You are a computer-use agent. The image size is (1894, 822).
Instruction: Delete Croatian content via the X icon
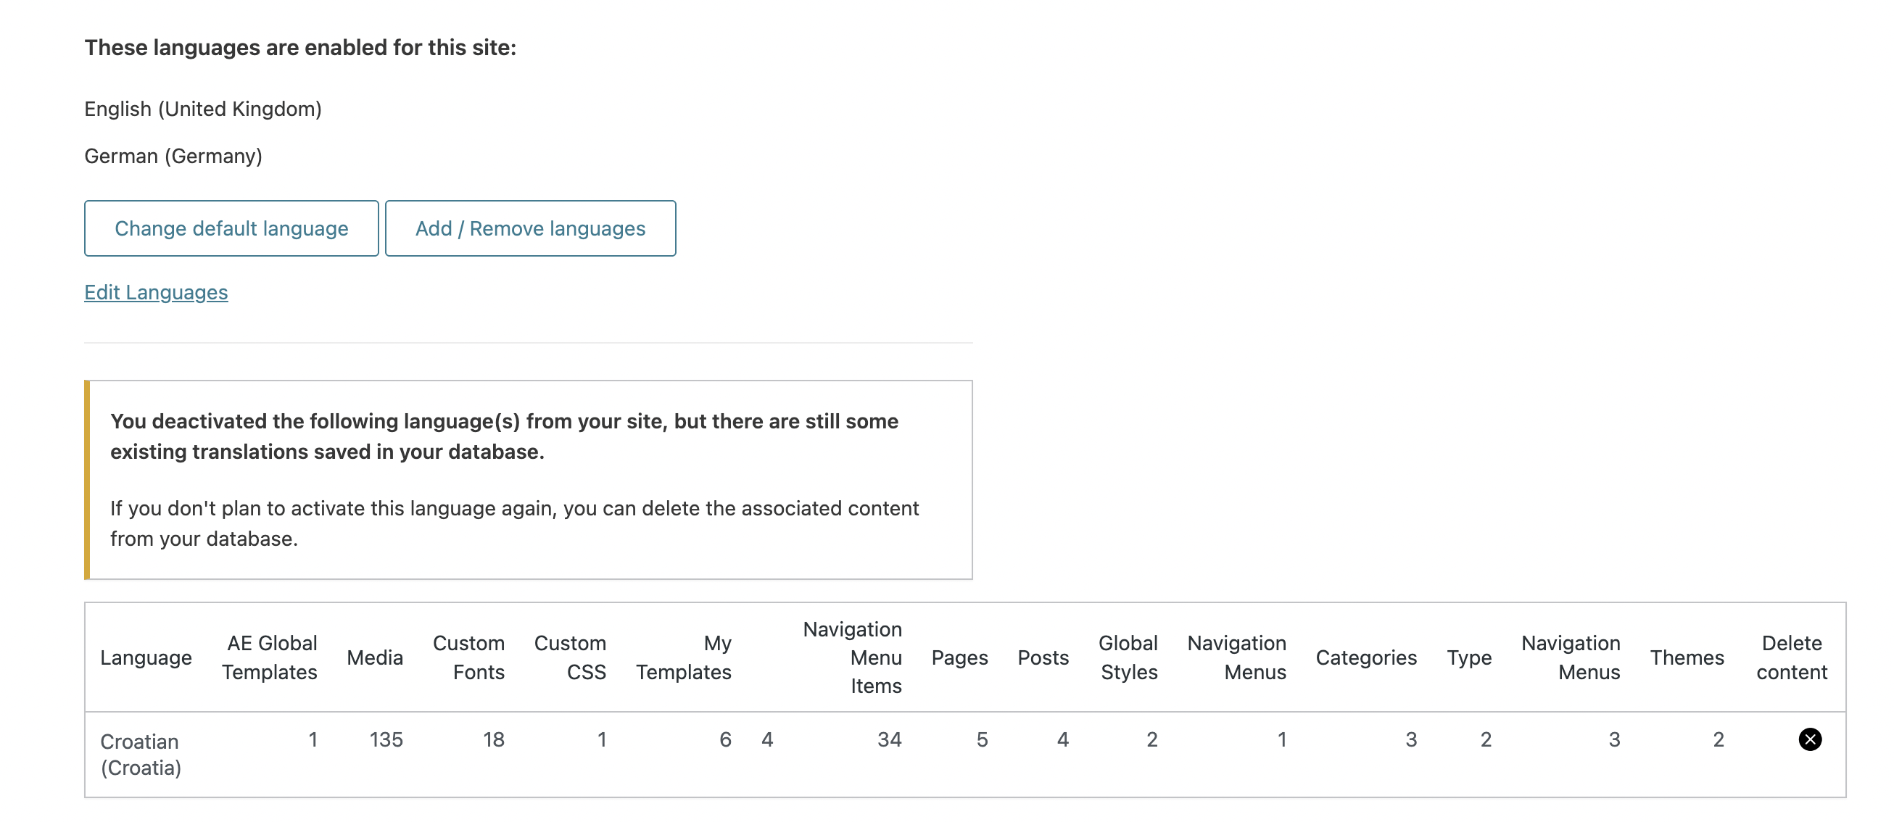point(1809,739)
